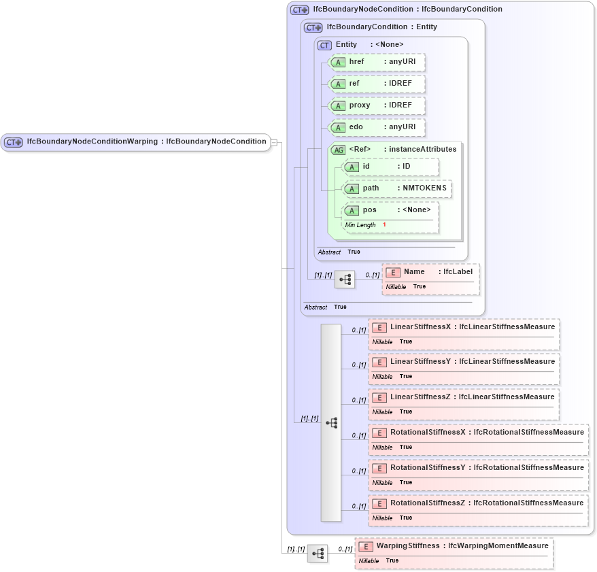Click the sequence connector icon above the Name element
The width and height of the screenshot is (597, 572).
click(345, 279)
